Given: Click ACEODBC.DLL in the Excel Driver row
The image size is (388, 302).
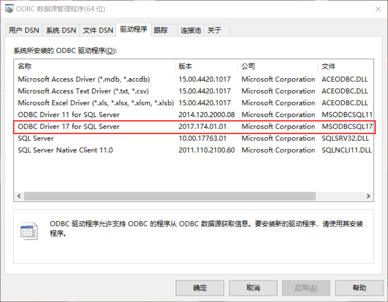Looking at the screenshot, I should pyautogui.click(x=345, y=103).
